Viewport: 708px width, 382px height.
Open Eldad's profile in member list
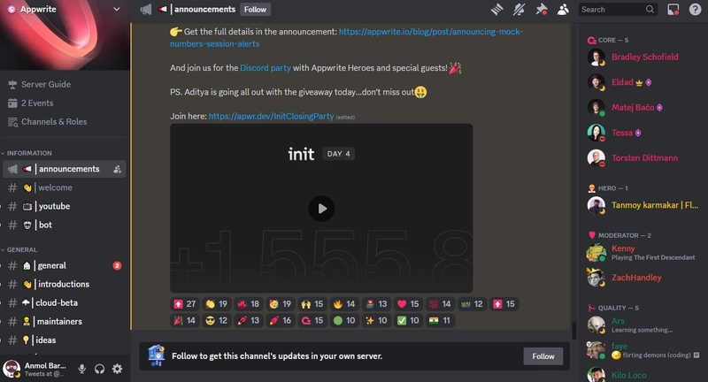[644, 82]
